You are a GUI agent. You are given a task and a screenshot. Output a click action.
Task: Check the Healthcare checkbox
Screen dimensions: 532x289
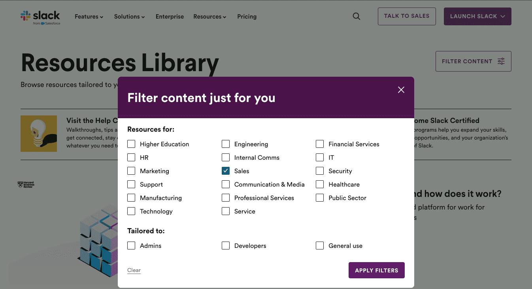coord(320,184)
